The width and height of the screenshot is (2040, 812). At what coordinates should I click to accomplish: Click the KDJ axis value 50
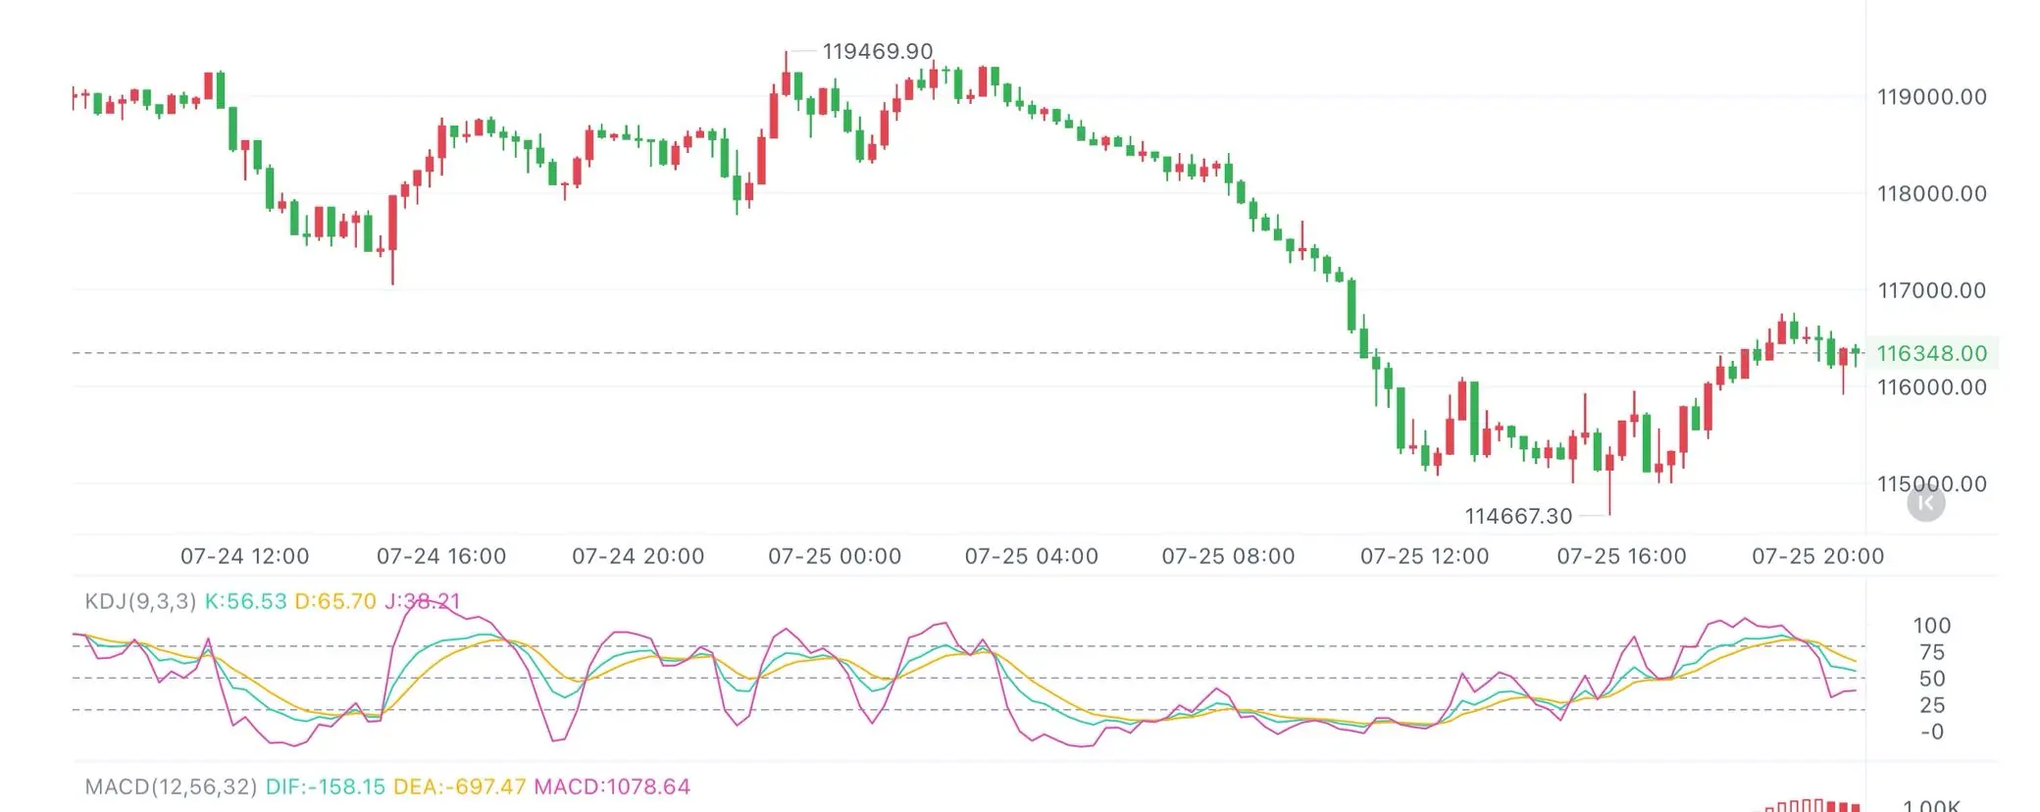1932,679
